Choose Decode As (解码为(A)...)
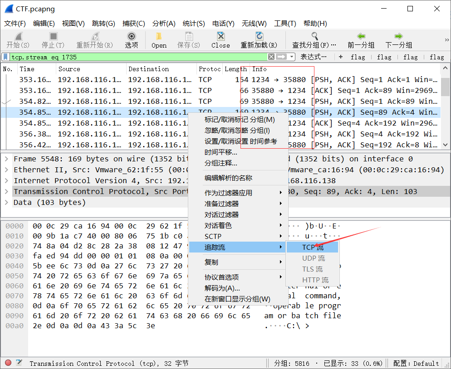451x369 pixels. pyautogui.click(x=238, y=288)
